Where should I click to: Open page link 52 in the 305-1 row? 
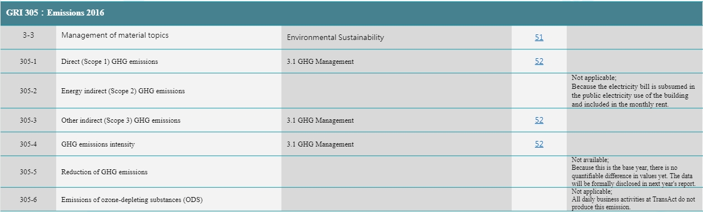[x=539, y=62]
